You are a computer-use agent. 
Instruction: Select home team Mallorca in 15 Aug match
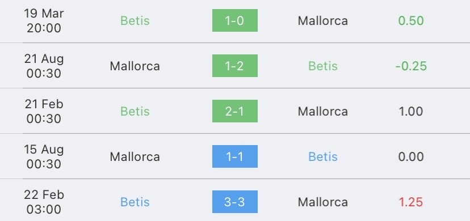135,157
